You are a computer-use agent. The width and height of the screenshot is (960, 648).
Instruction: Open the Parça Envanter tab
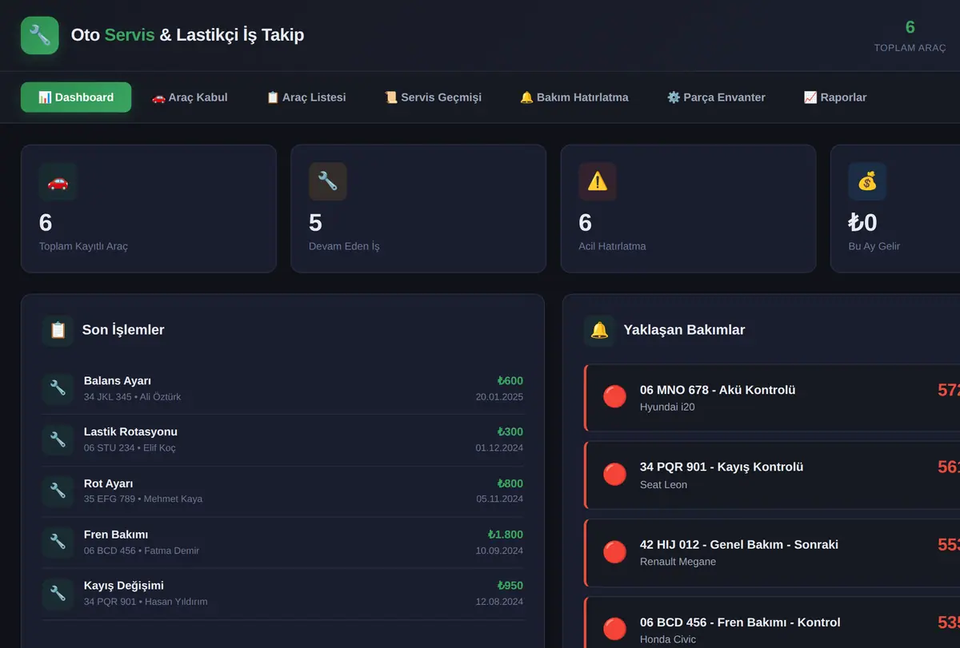pos(716,97)
